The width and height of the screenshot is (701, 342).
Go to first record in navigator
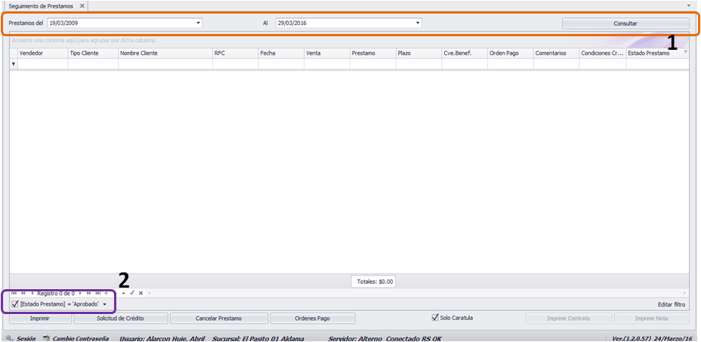pyautogui.click(x=14, y=293)
